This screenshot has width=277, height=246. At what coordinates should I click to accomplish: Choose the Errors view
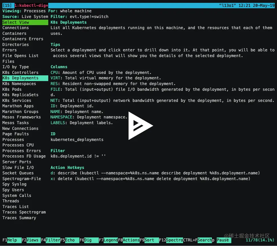[9, 50]
